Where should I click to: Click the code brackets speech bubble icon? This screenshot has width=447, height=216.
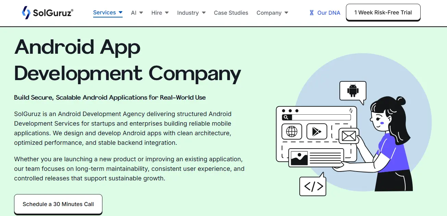click(313, 187)
